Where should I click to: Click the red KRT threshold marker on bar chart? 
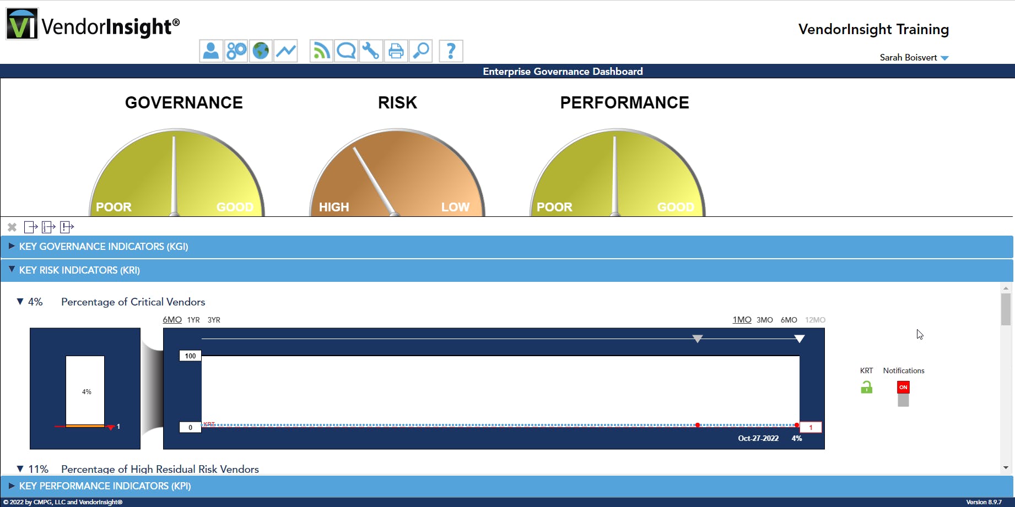click(111, 427)
